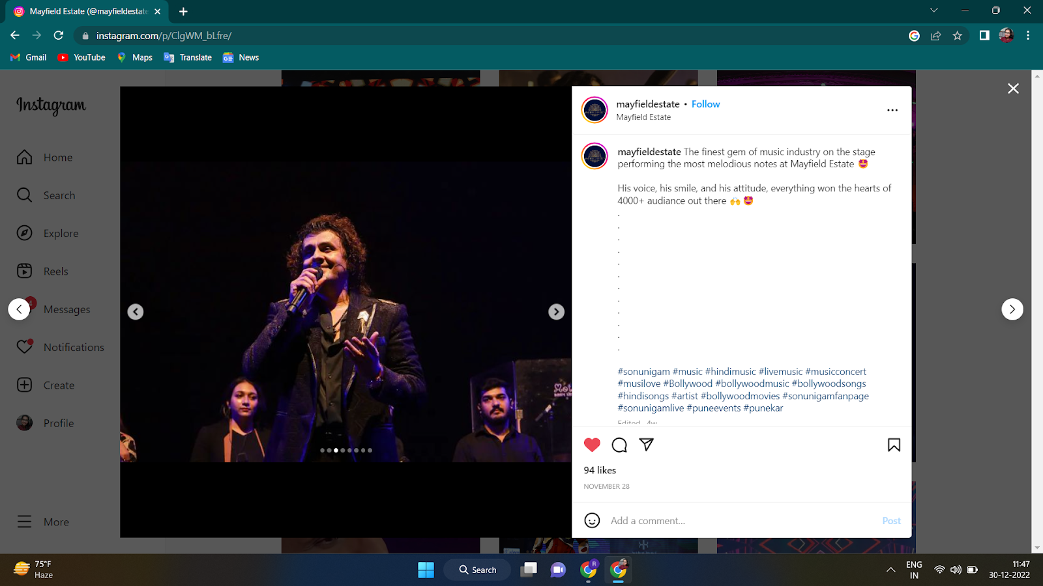Viewport: 1043px width, 586px height.
Task: Open Translate bookmark
Action: click(188, 57)
